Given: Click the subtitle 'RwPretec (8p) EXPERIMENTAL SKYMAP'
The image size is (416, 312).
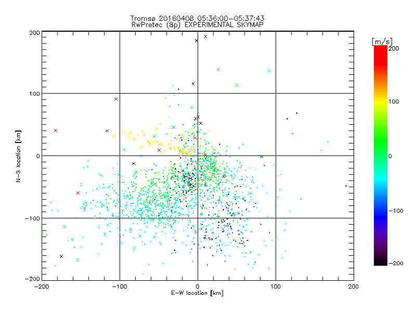Looking at the screenshot, I should point(198,25).
